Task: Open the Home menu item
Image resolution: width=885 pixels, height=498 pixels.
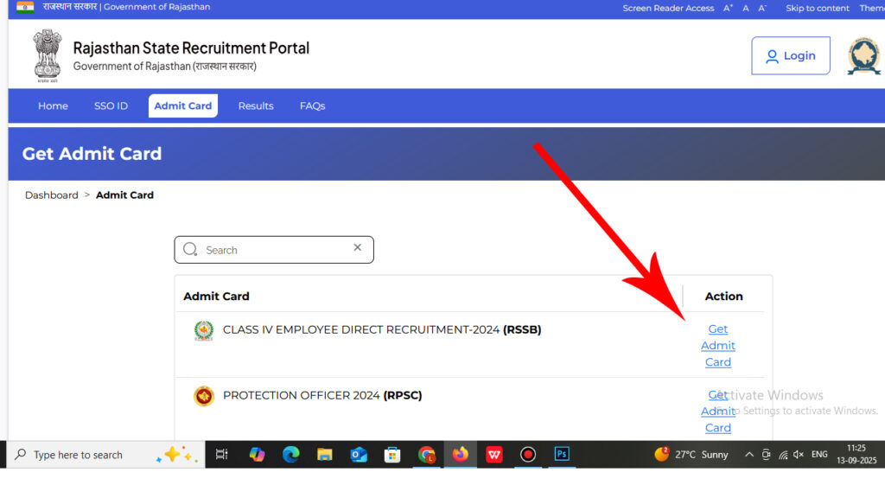Action: pyautogui.click(x=53, y=106)
